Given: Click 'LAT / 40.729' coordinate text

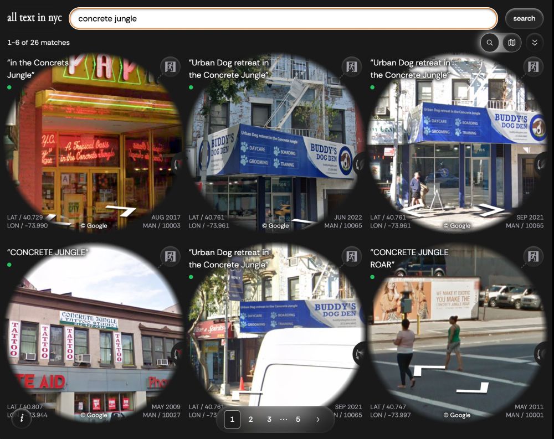Looking at the screenshot, I should pyautogui.click(x=25, y=217).
